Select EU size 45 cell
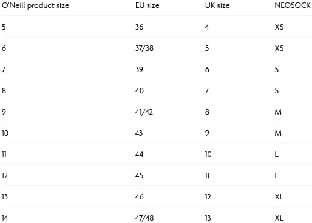312x223 pixels. click(x=140, y=176)
